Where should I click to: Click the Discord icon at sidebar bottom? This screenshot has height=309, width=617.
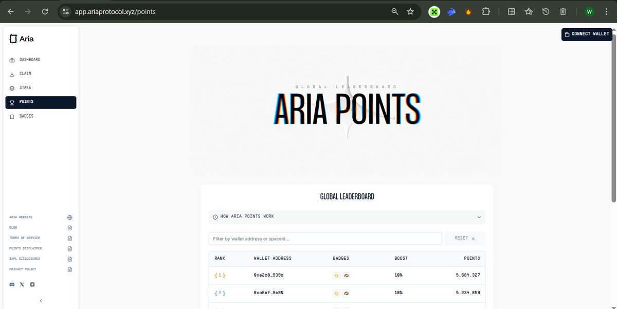tap(11, 284)
